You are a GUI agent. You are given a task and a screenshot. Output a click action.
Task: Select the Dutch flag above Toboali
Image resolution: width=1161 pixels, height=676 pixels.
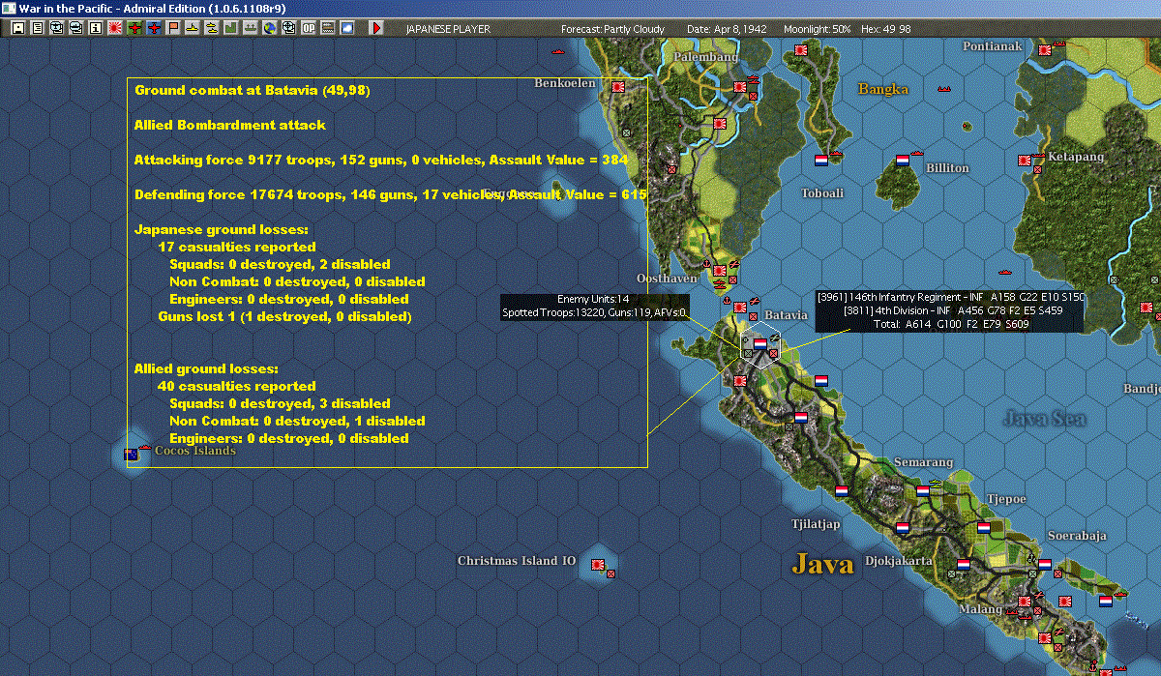821,161
